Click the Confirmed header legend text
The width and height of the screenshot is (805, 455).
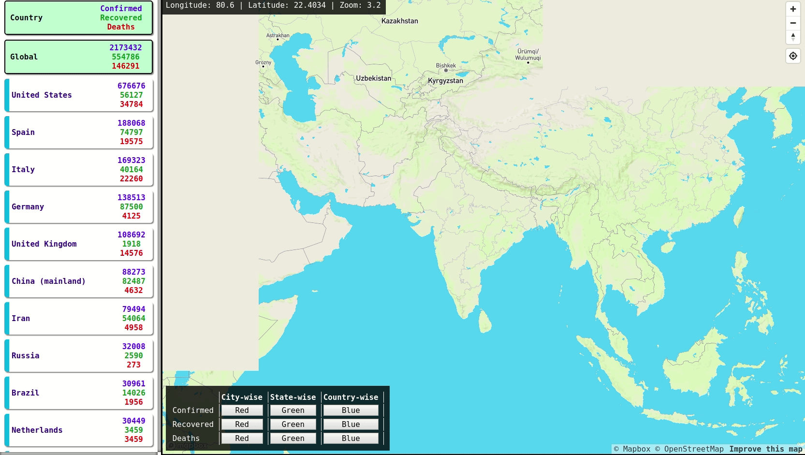point(121,9)
